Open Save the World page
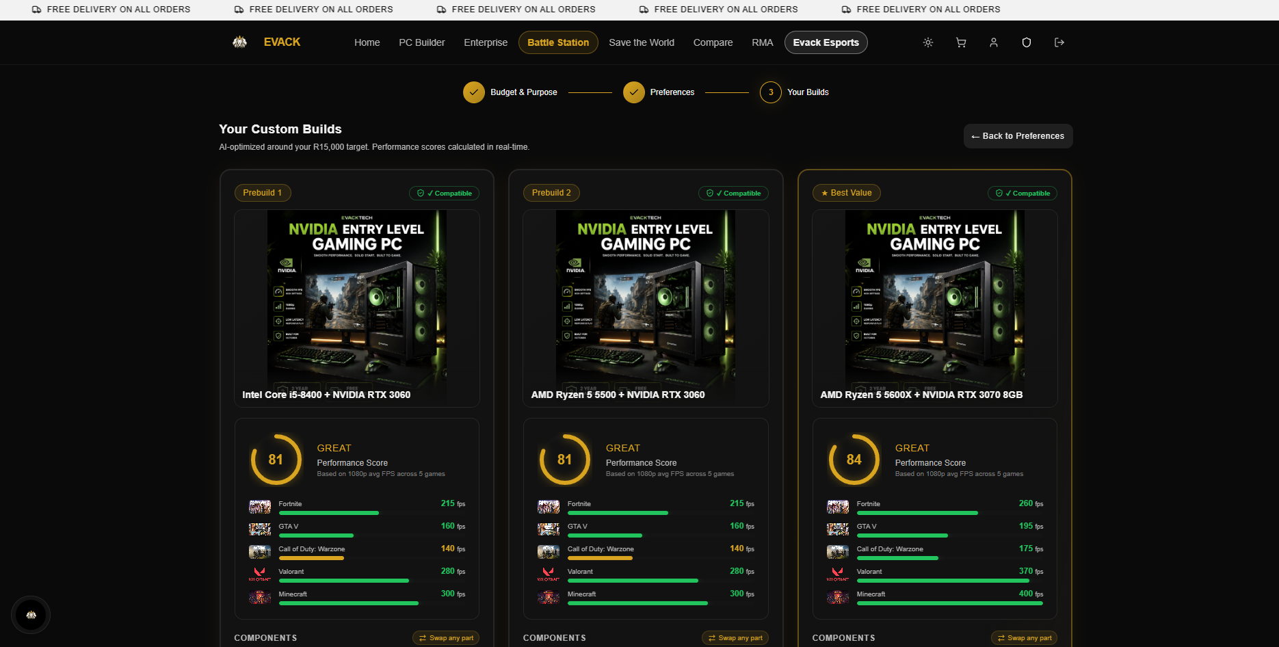The image size is (1279, 647). (642, 42)
